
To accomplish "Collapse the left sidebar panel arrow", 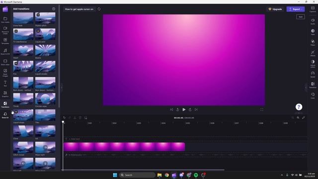I will tap(62, 88).
